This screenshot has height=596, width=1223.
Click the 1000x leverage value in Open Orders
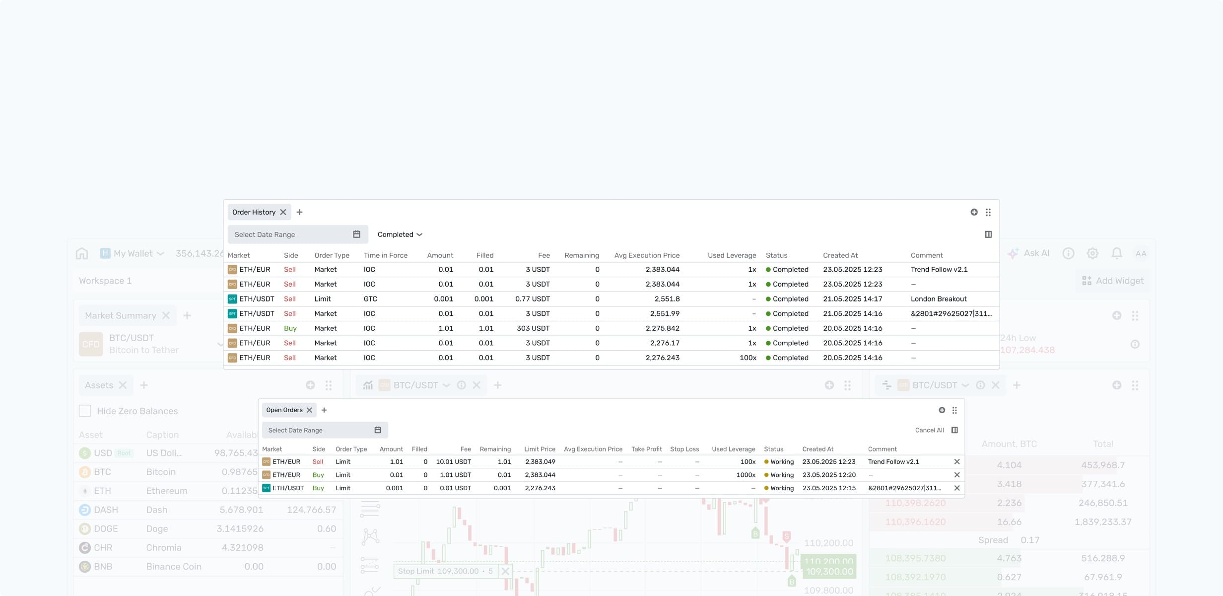(x=746, y=475)
